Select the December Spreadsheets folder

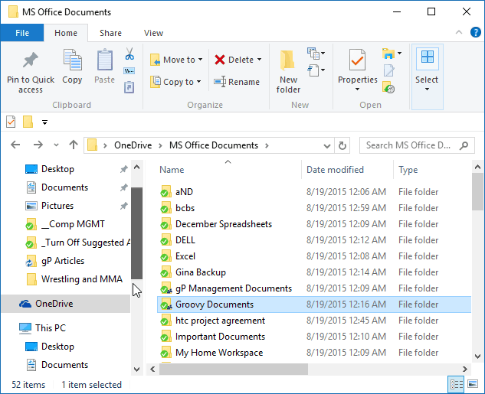(224, 224)
